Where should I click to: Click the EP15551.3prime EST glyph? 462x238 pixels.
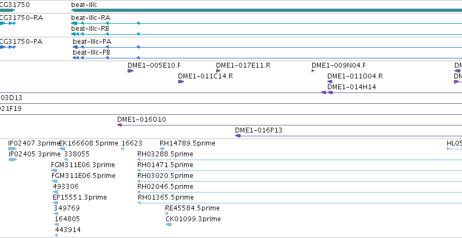(56, 203)
